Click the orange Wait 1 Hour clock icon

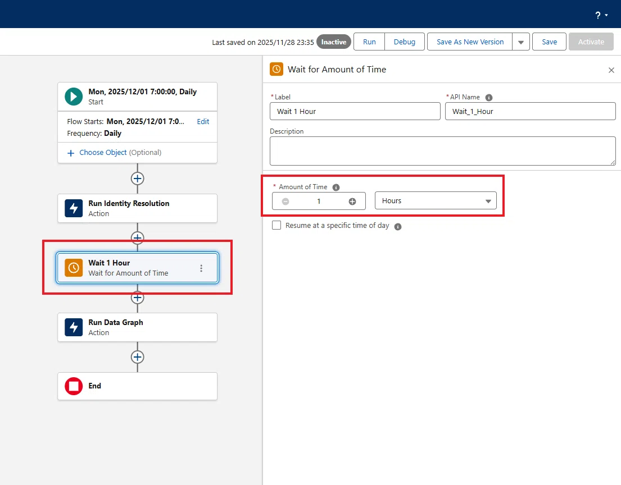[74, 268]
